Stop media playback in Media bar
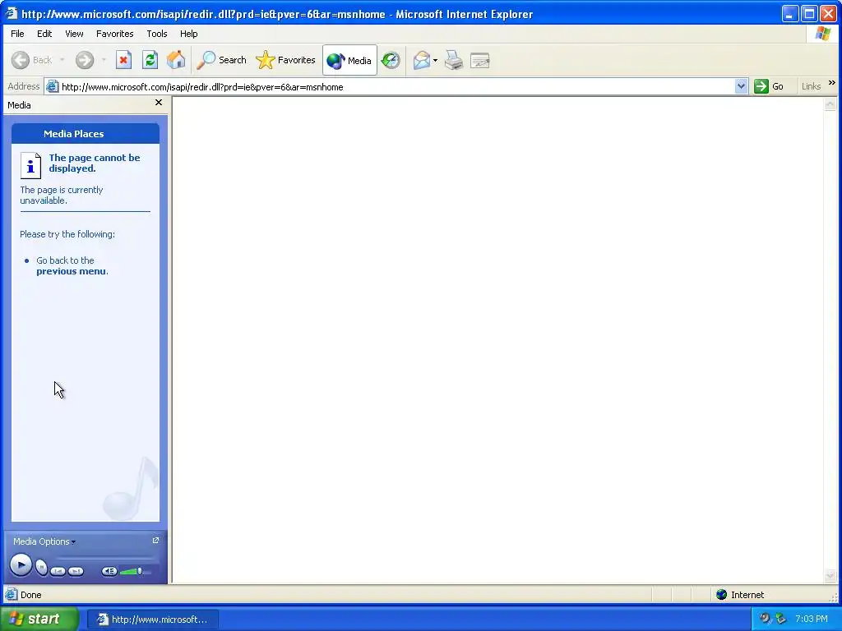Viewport: 842px width, 631px height. click(41, 567)
